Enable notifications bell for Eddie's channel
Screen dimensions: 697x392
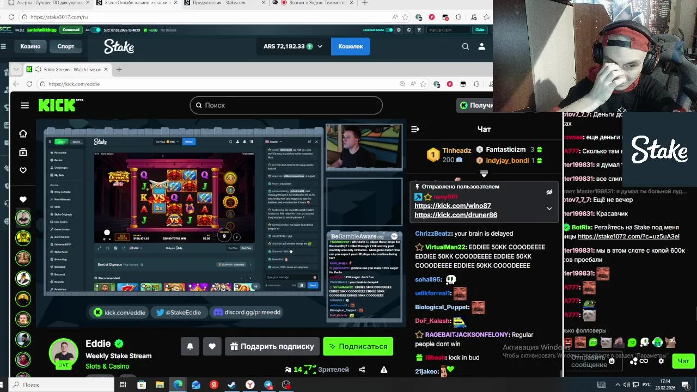click(190, 346)
